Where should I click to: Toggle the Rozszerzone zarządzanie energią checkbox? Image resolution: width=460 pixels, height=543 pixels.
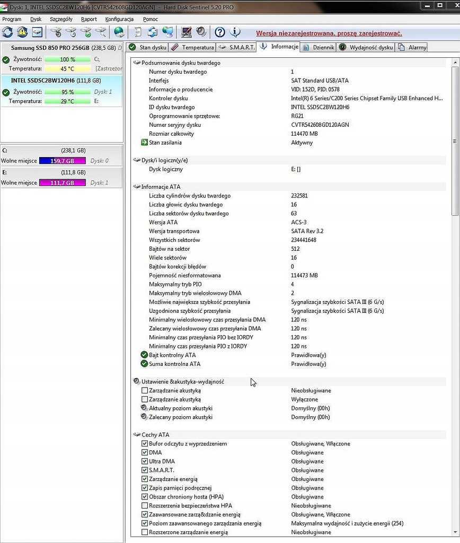[145, 532]
